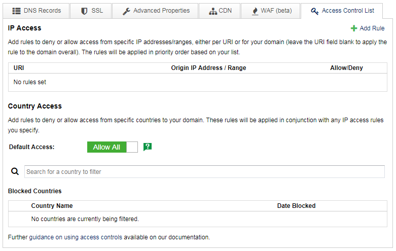Click the Origin IP Address / Range header

(208, 68)
